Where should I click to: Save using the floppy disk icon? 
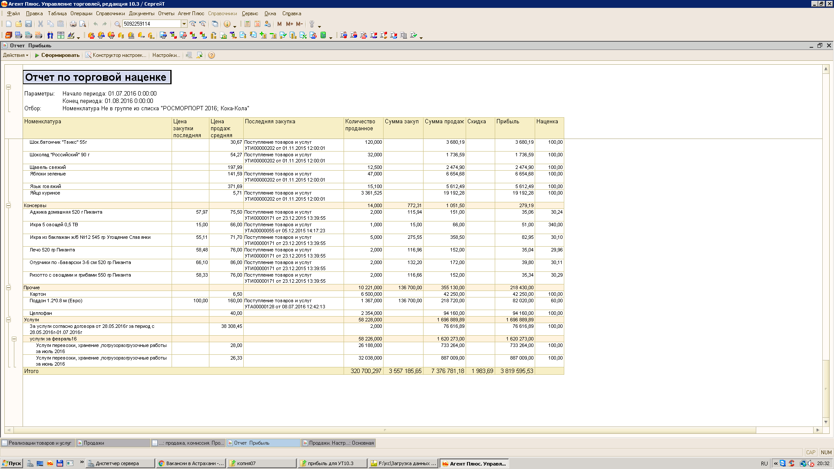[28, 24]
